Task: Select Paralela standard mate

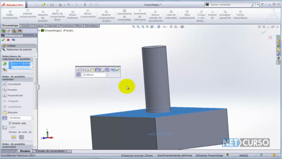Action: pos(10,90)
